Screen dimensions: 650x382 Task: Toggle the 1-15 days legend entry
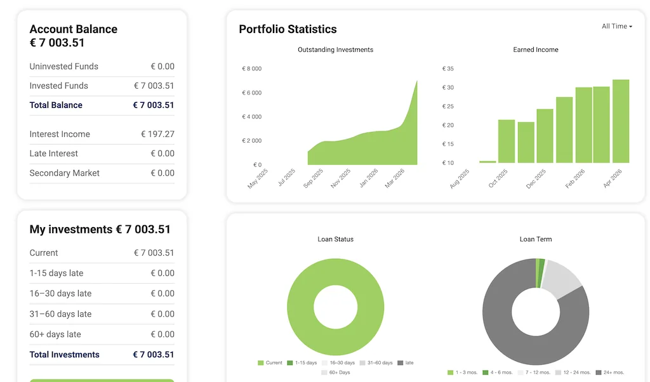tap(301, 363)
